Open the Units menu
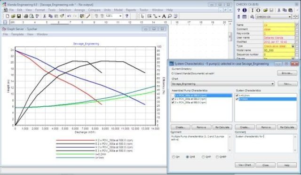Screen dimensions: 301x175 click(x=107, y=10)
